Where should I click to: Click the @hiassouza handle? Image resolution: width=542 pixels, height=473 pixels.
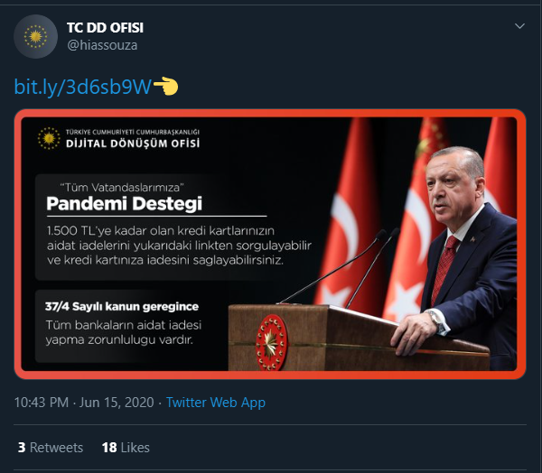click(x=102, y=45)
